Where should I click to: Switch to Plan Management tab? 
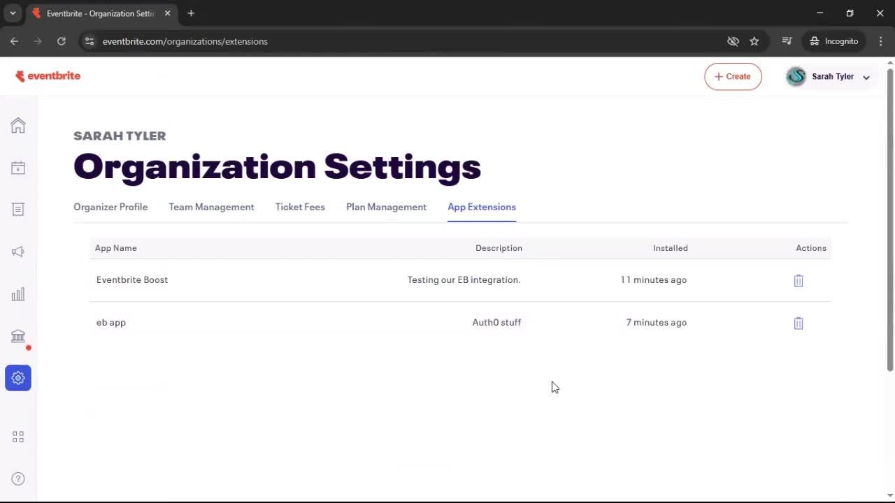coord(386,207)
